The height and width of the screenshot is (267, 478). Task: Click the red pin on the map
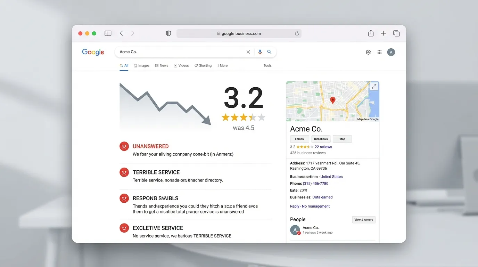click(332, 100)
